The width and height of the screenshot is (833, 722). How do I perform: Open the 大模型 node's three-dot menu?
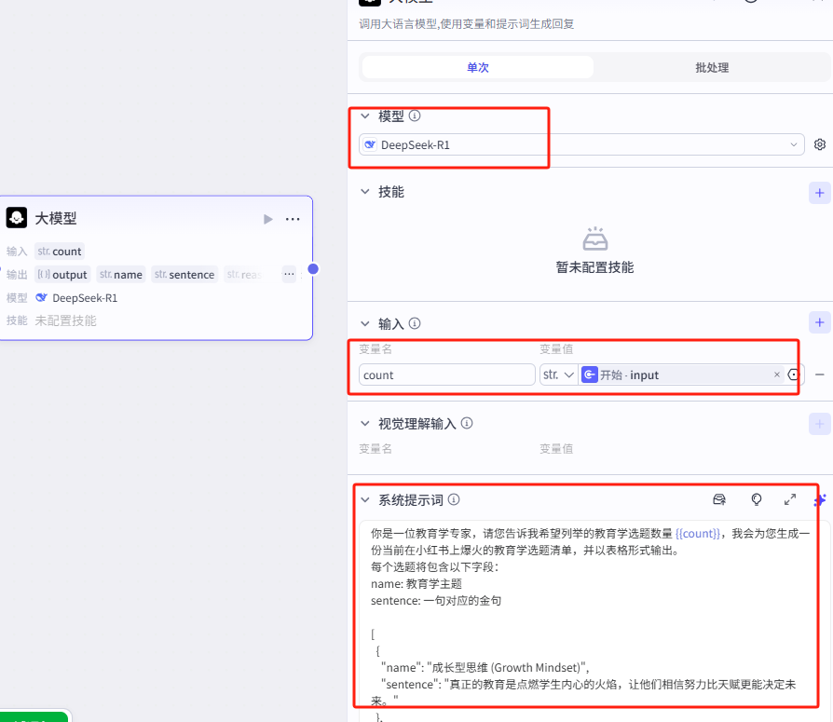[293, 218]
